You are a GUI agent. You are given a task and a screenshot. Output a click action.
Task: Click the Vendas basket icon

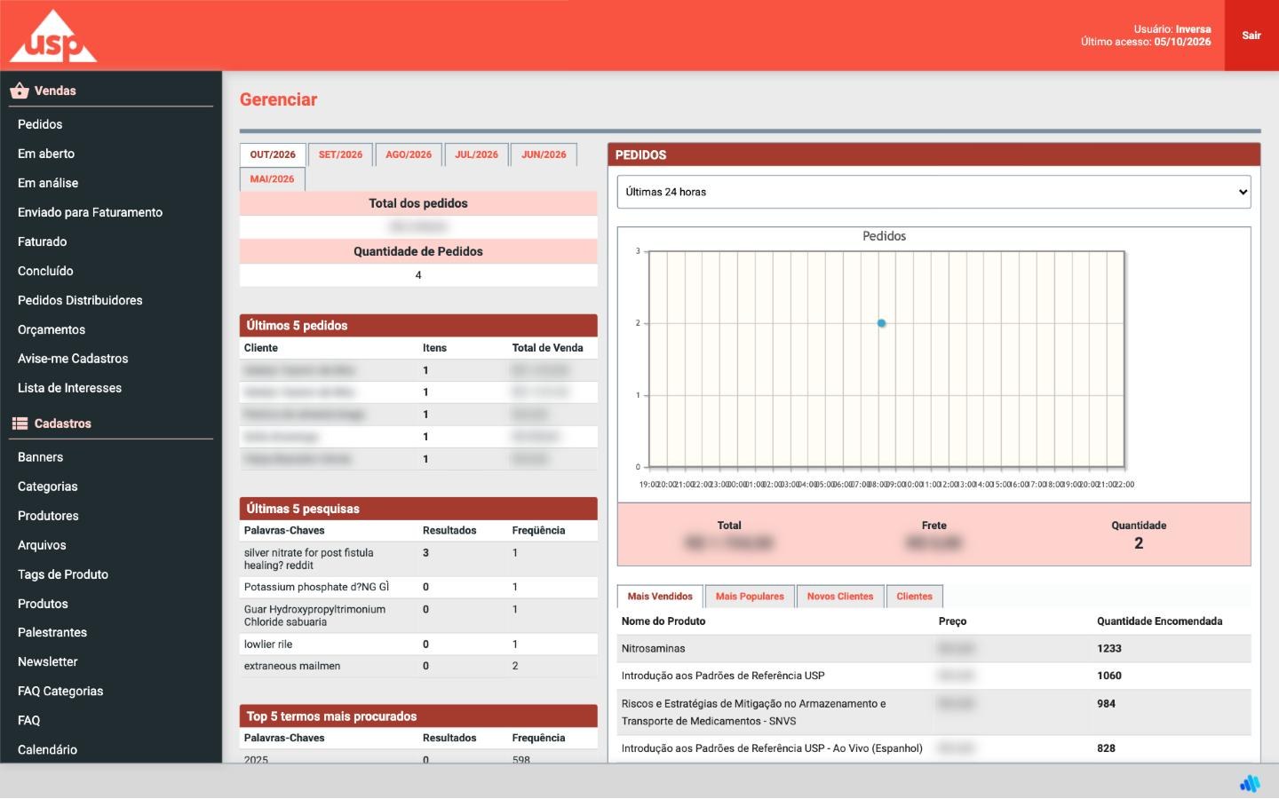point(20,91)
